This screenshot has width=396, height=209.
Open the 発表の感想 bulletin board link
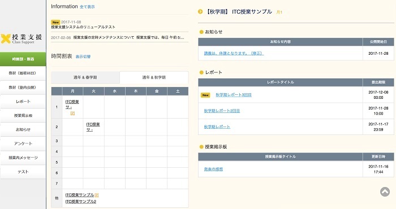[x=213, y=169]
